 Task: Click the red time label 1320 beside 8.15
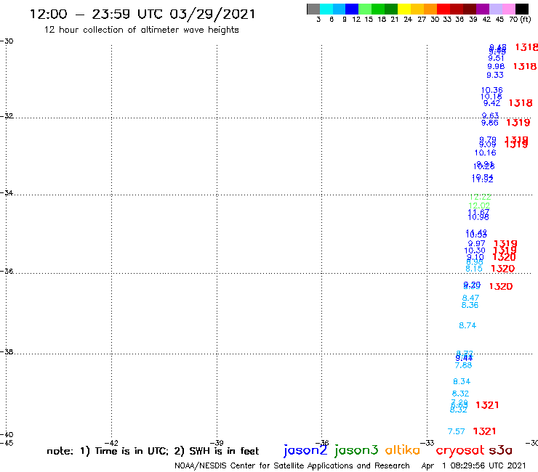[503, 269]
